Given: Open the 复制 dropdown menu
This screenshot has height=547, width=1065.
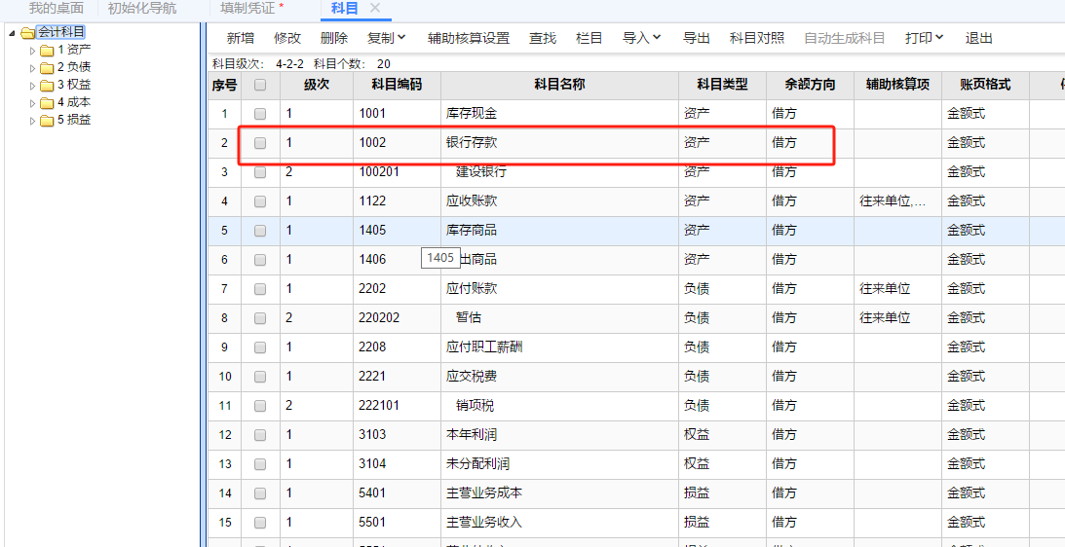Looking at the screenshot, I should coord(387,38).
